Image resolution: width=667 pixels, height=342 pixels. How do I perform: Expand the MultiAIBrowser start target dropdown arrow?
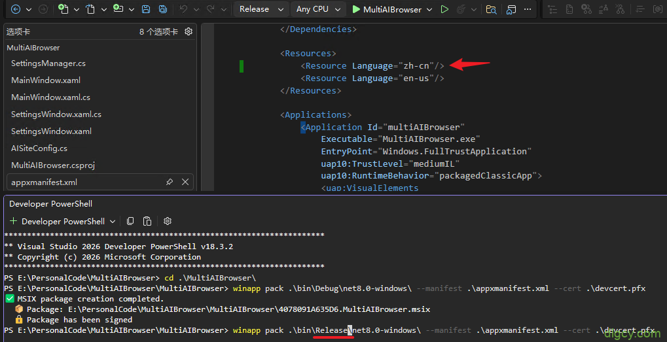[x=429, y=9]
